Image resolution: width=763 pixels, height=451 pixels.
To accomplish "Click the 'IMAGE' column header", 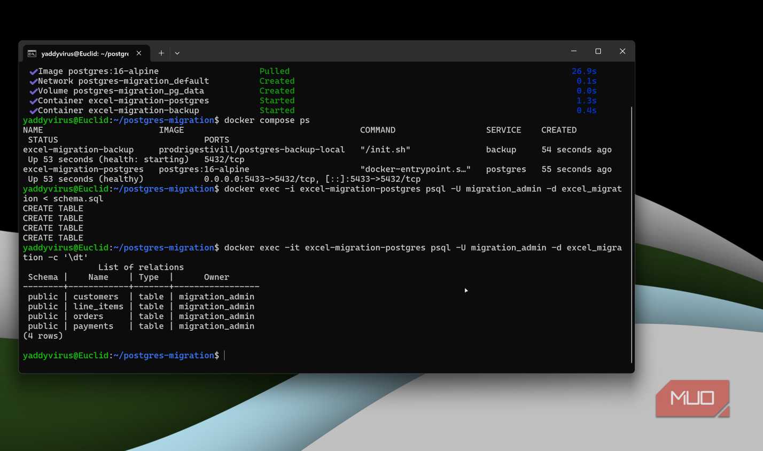I will [171, 130].
